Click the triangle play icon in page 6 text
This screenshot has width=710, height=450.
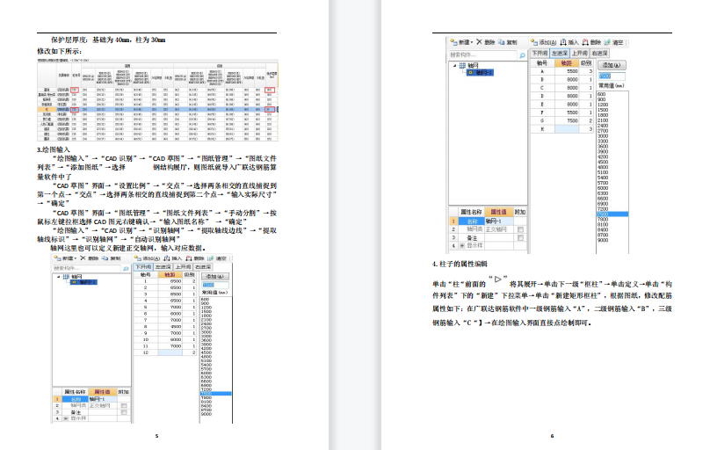coord(498,279)
